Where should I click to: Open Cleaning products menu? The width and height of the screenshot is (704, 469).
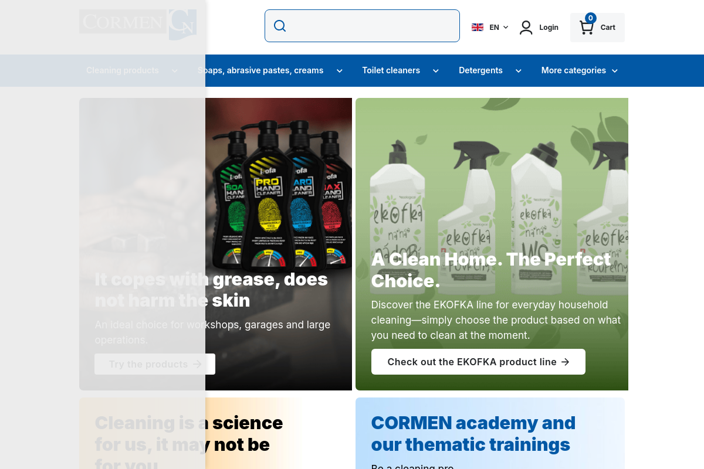click(123, 70)
